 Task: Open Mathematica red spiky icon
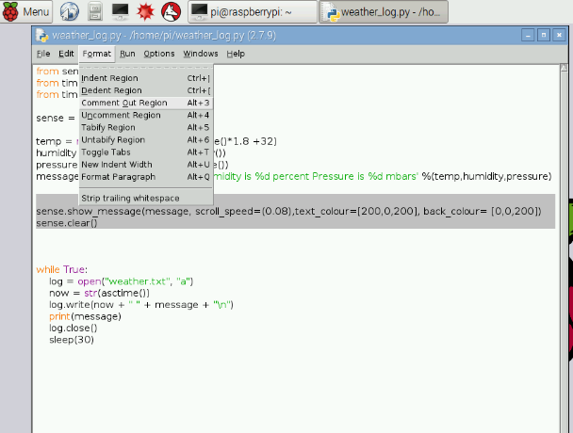click(145, 11)
